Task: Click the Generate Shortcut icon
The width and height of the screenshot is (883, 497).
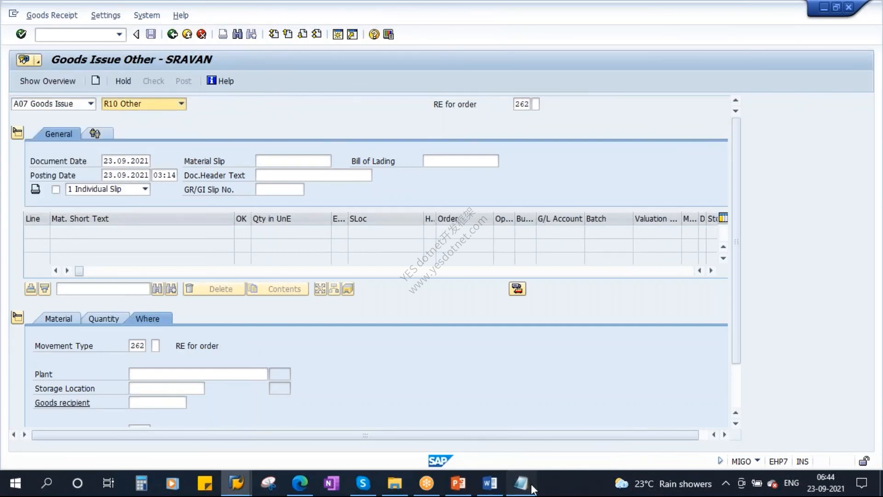Action: 352,35
